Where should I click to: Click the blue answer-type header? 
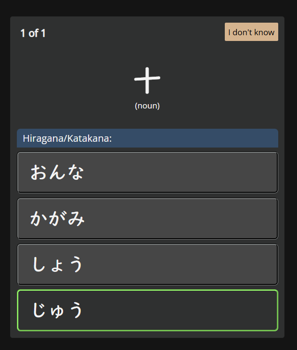pos(147,138)
